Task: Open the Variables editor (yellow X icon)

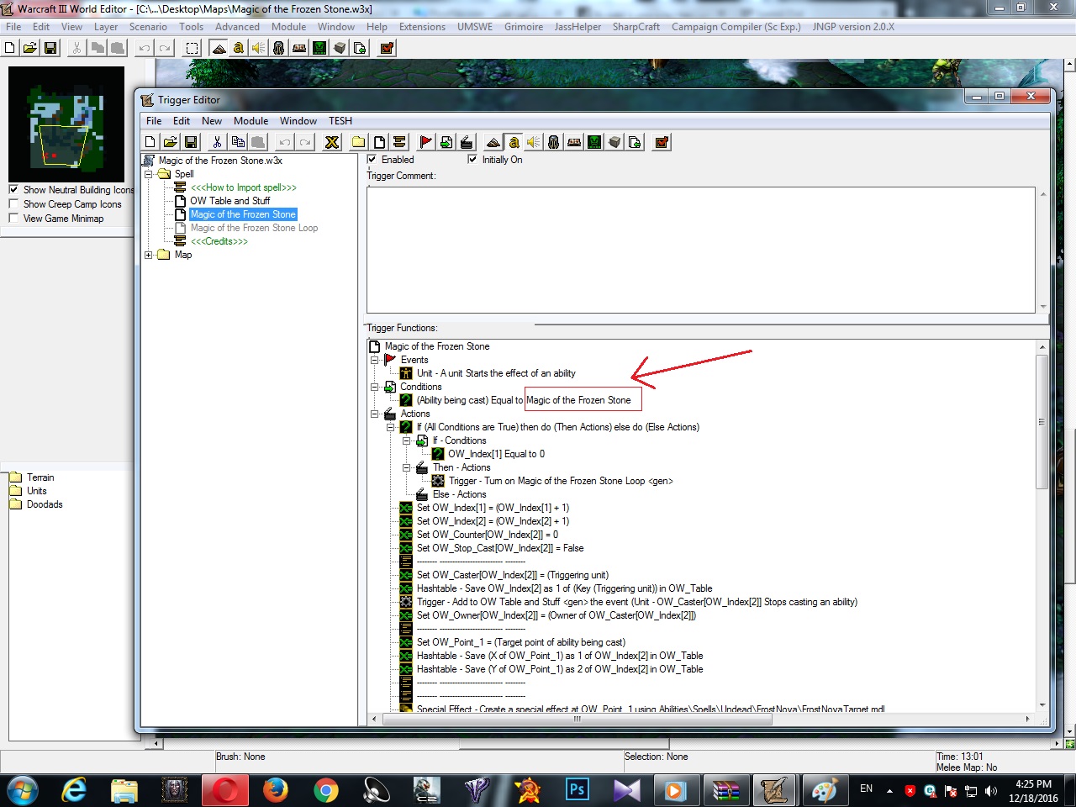Action: coord(332,142)
